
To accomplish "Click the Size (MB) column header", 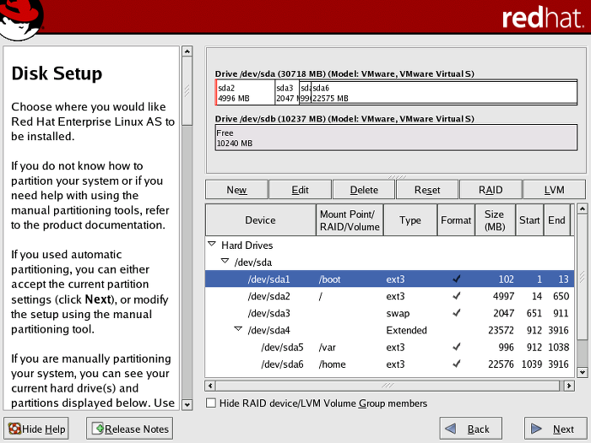I will click(495, 220).
